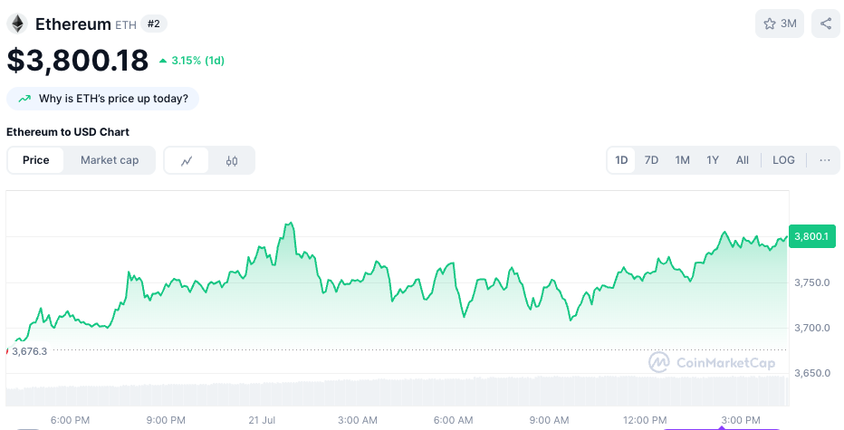This screenshot has height=430, width=844.
Task: Click the 9:00 AM time axis label
Action: coord(549,420)
